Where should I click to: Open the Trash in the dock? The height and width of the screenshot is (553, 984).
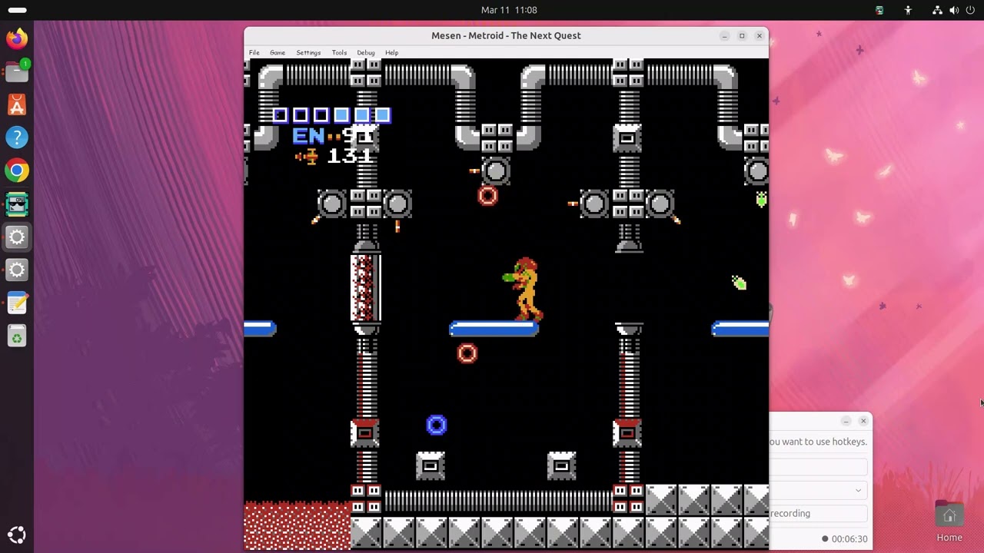(17, 336)
